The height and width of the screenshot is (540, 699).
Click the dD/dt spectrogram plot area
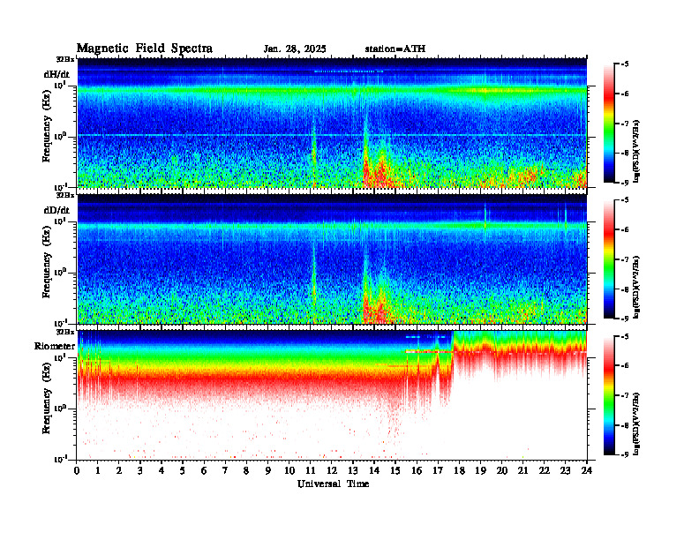point(332,259)
